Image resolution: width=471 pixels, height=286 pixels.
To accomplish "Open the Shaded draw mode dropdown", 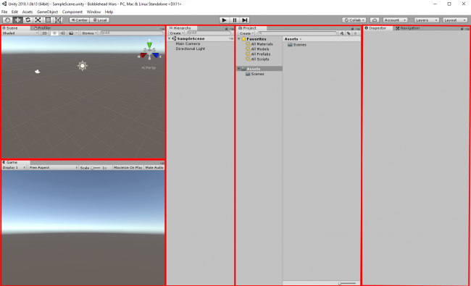I will point(20,33).
